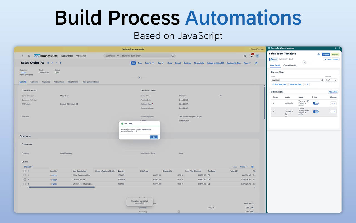This screenshot has width=356, height=223.
Task: Click the copy icon in View field
Action: pyautogui.click(x=322, y=80)
